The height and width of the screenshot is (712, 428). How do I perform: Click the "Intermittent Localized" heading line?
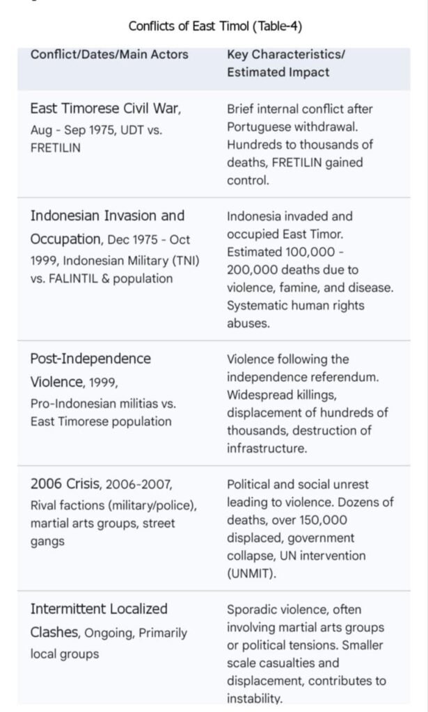tap(99, 609)
